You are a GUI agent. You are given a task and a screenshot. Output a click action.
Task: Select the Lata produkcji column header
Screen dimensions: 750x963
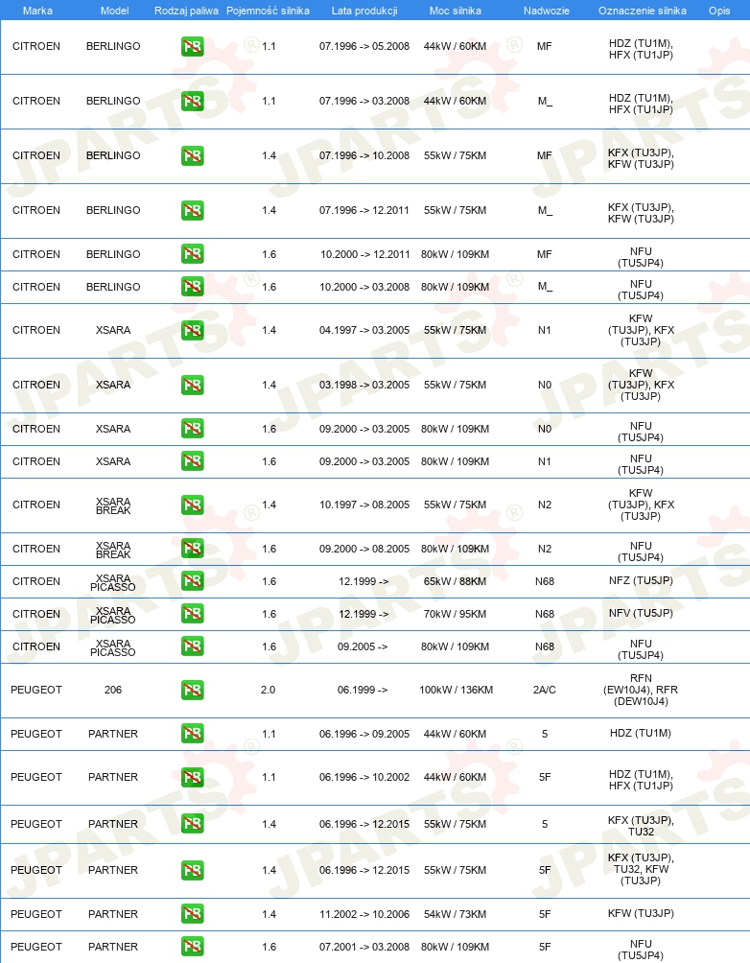(364, 11)
